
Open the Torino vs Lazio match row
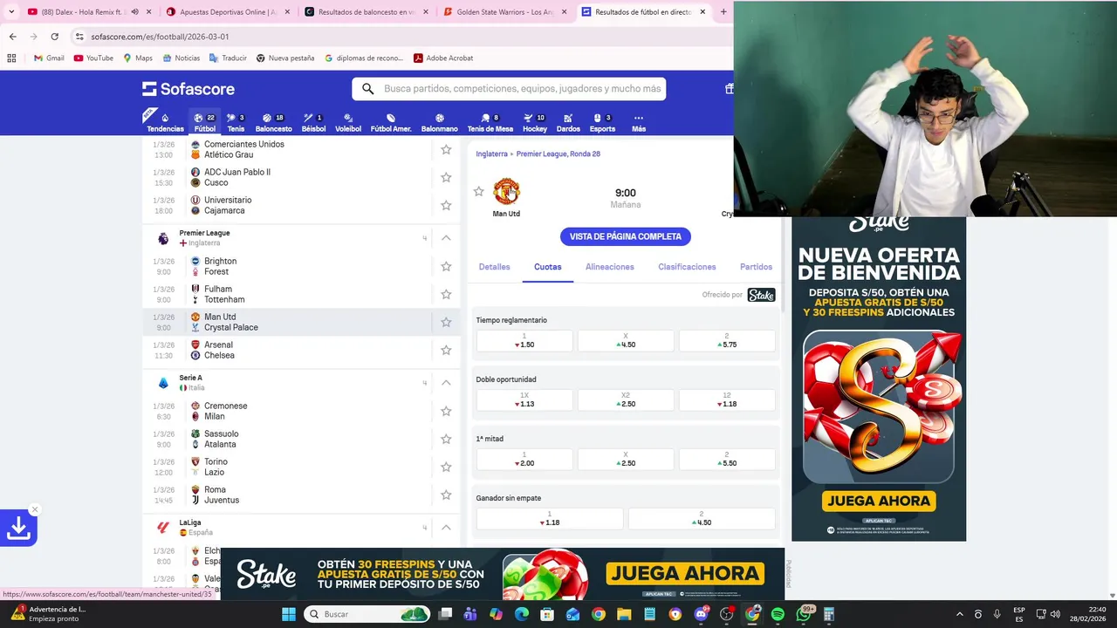click(301, 467)
